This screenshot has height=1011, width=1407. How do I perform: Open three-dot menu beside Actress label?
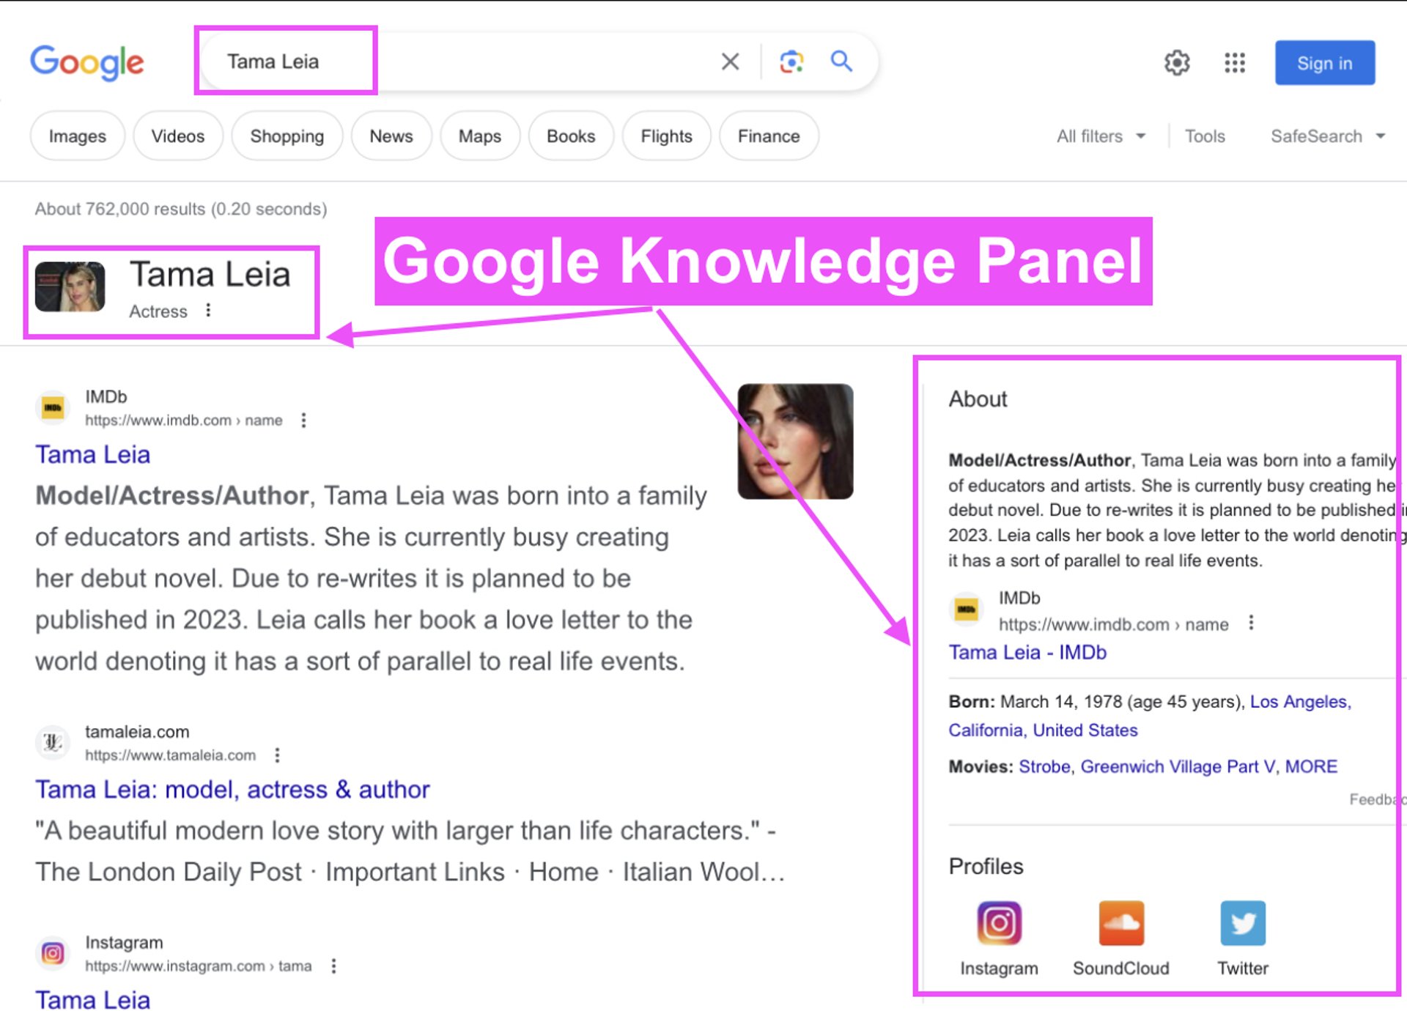coord(209,311)
